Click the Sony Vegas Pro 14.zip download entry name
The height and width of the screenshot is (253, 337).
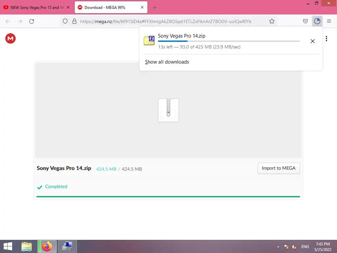click(182, 36)
